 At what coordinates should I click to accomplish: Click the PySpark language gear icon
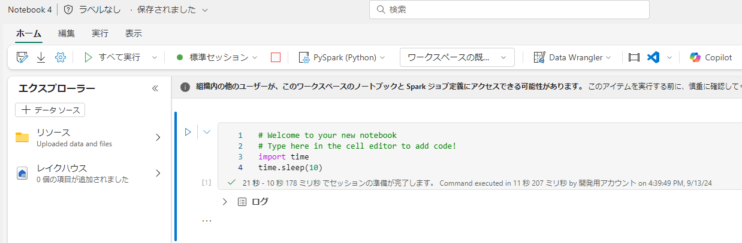303,57
